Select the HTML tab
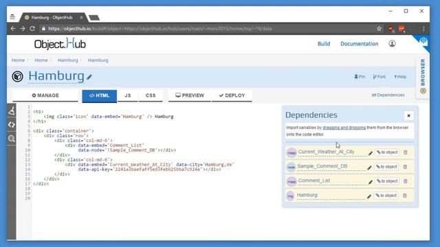Image resolution: width=440 pixels, height=247 pixels. click(99, 96)
